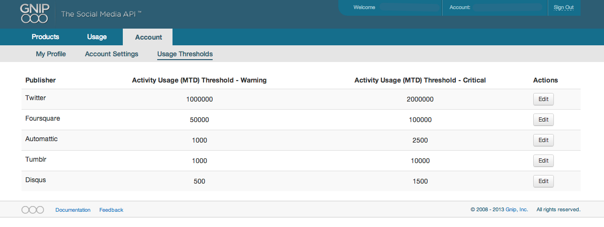Open the Products tab
Image resolution: width=604 pixels, height=227 pixels.
click(x=45, y=37)
